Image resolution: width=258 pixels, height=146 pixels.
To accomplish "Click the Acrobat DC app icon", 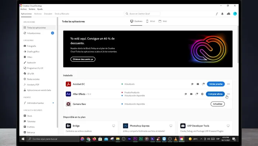I will click(68, 84).
